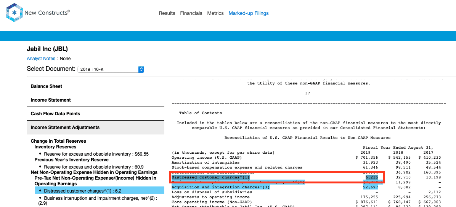Expand the Income Statement section
This screenshot has height=207, width=456.
(96, 100)
